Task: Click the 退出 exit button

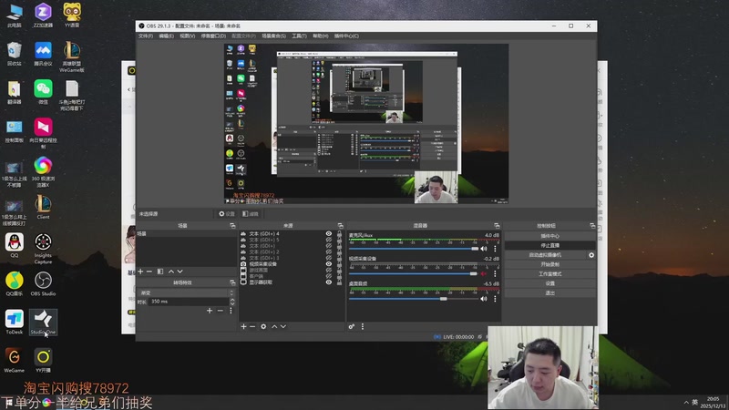Action: (550, 292)
